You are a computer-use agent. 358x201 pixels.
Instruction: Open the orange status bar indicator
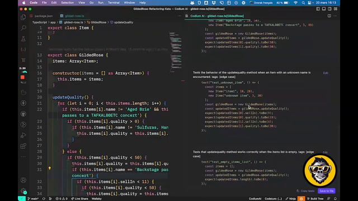pos(301,199)
